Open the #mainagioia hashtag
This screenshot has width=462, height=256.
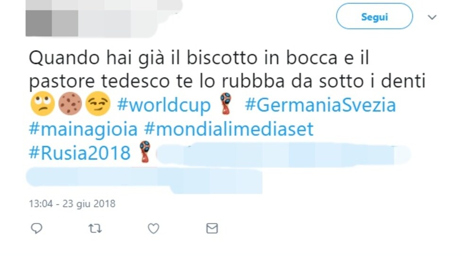click(84, 129)
